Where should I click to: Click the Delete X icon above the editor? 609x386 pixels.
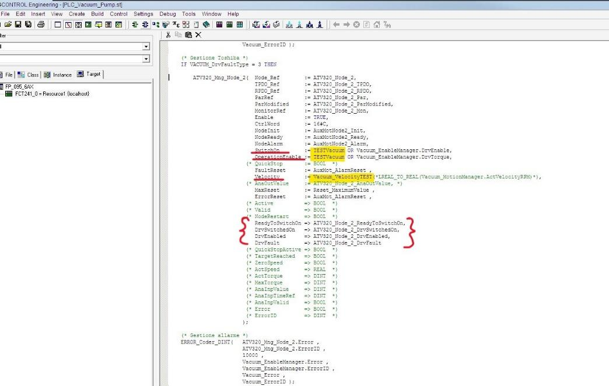198,35
